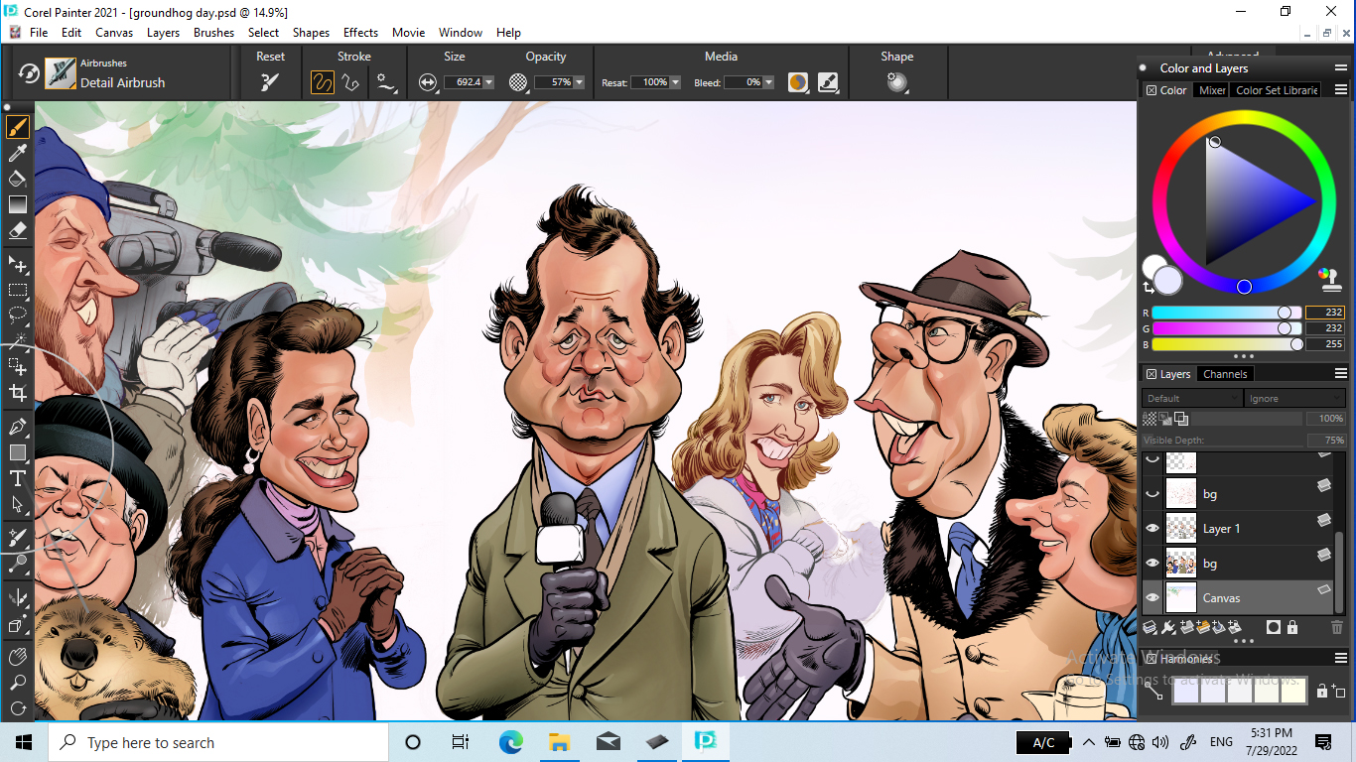Delete layer using the trash icon
The height and width of the screenshot is (762, 1356).
tap(1336, 627)
